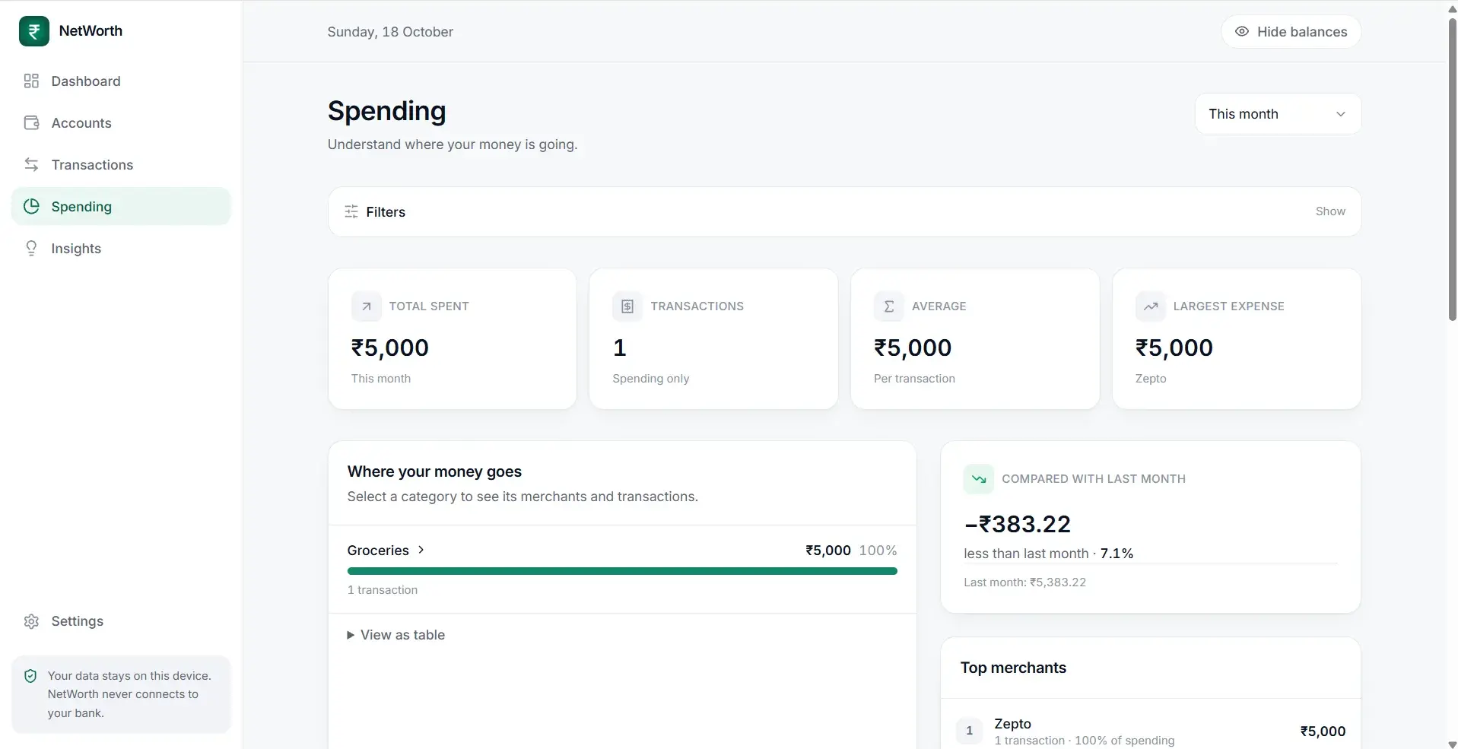Click the Groceries green progress bar

click(622, 571)
